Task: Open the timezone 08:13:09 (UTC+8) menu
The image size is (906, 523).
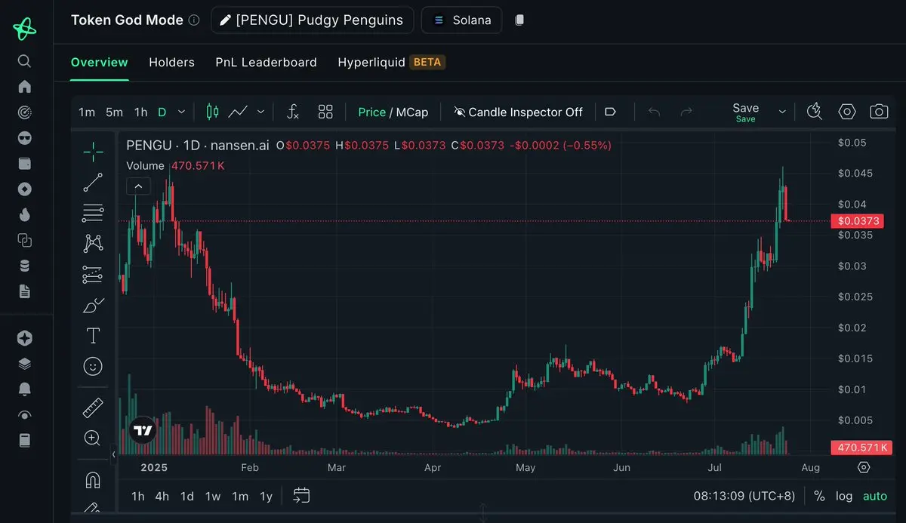Action: 744,496
